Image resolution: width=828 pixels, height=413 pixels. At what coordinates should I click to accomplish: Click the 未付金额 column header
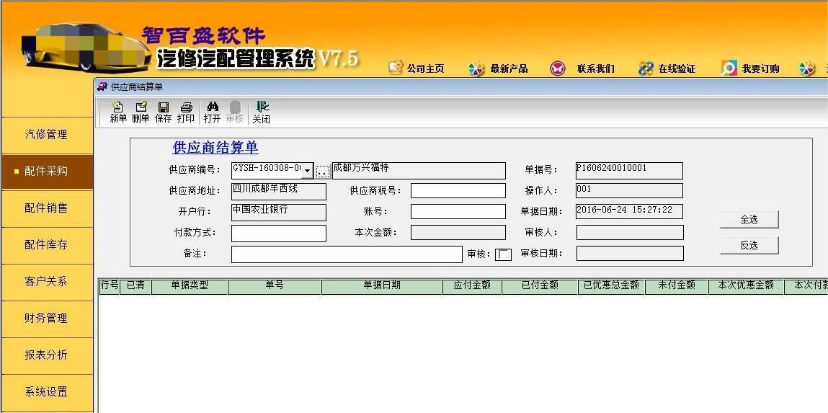tap(677, 285)
